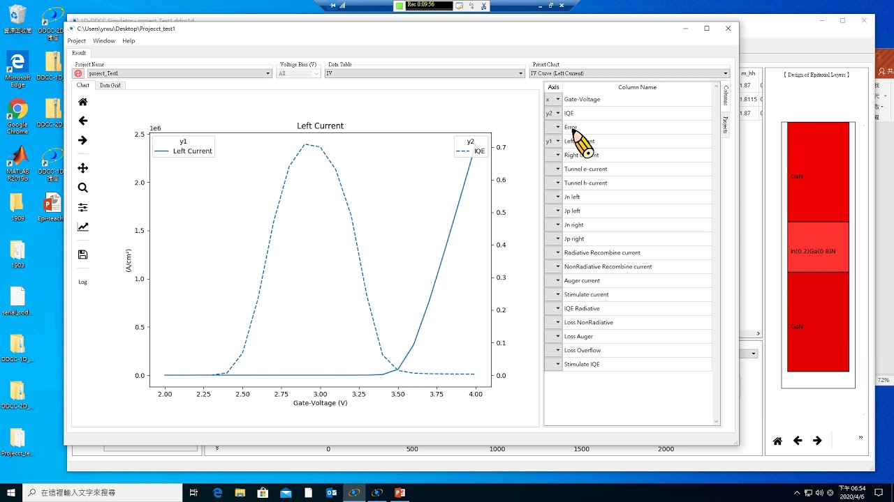Open the Window menu
The image size is (894, 502).
pos(103,40)
